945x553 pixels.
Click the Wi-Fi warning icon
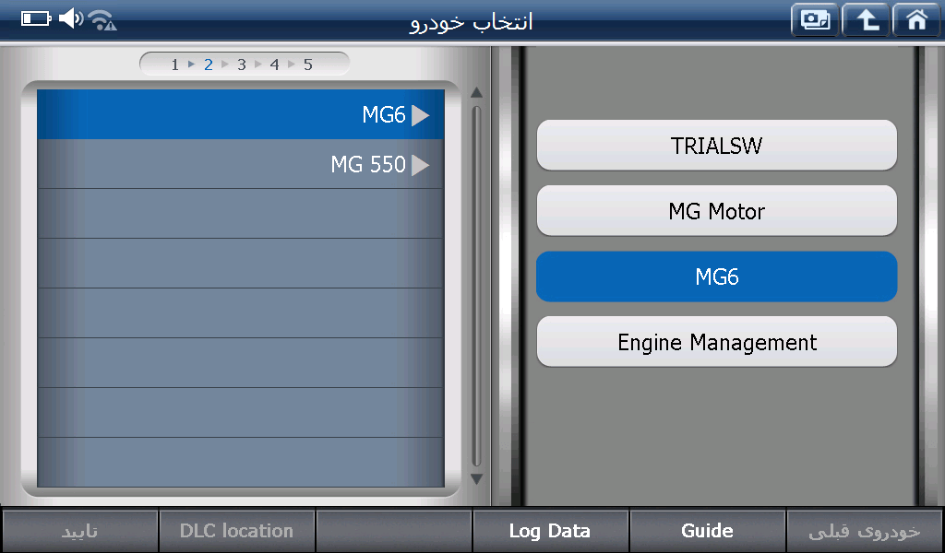tap(102, 19)
